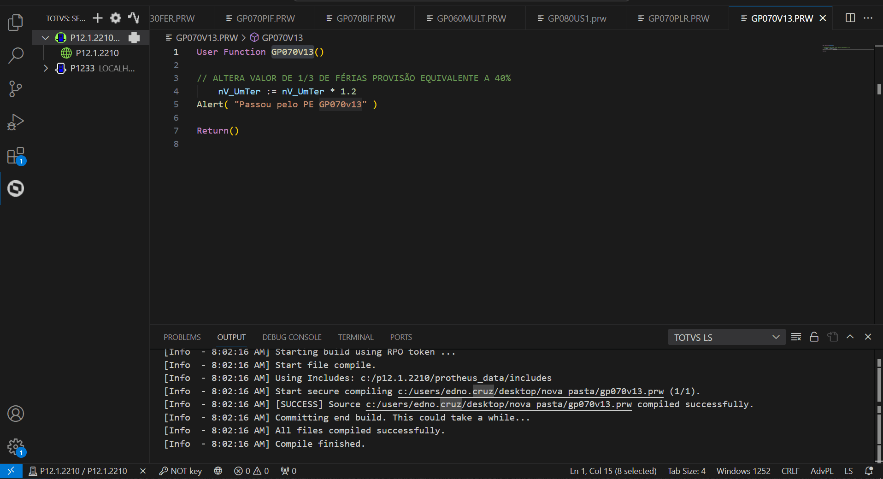Click the NOT key status item

(x=181, y=471)
